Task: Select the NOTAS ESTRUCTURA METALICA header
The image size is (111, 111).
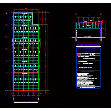Action: (x=88, y=49)
